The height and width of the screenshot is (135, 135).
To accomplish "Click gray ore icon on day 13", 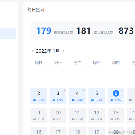I will tap(112, 119).
